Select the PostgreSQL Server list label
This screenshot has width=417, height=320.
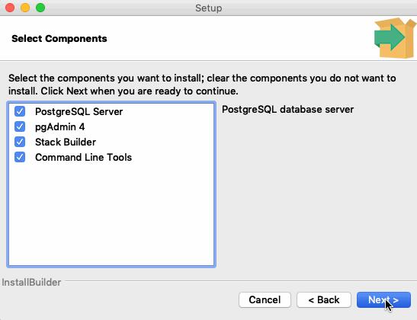[x=79, y=112]
